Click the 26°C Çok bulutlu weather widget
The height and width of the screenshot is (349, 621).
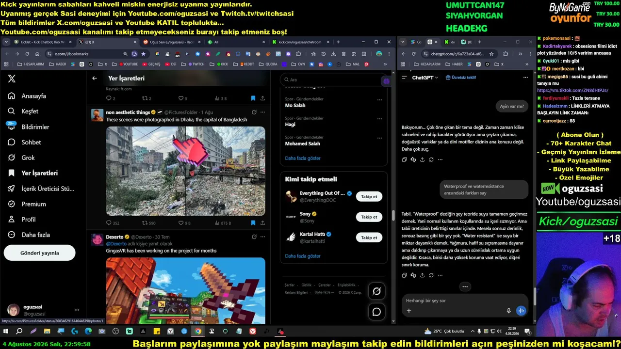pos(444,331)
